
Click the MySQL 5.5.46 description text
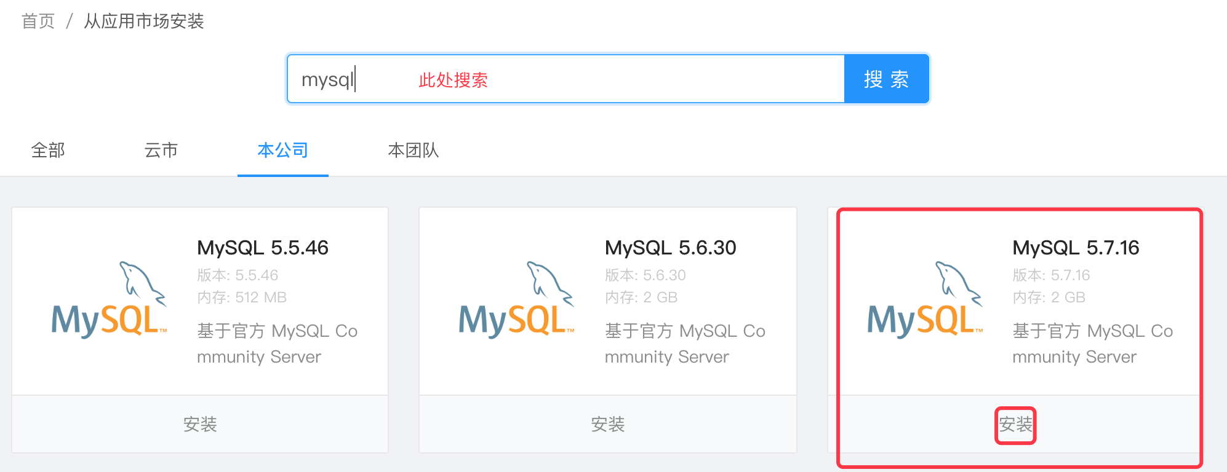pyautogui.click(x=278, y=344)
